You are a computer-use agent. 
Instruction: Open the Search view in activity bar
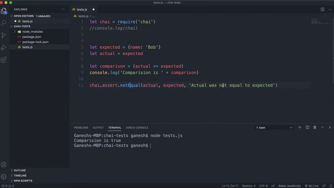tap(4, 23)
